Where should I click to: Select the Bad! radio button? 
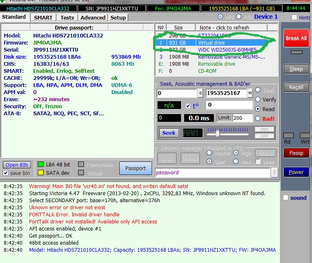click(x=258, y=119)
